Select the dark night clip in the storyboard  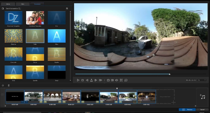pos(90,97)
